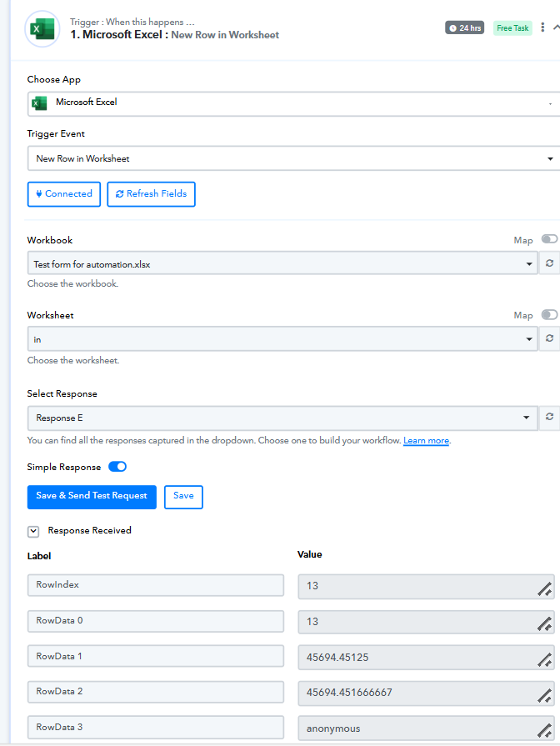
Task: Click the resize handle icon on RowData 0 value
Action: (x=545, y=624)
